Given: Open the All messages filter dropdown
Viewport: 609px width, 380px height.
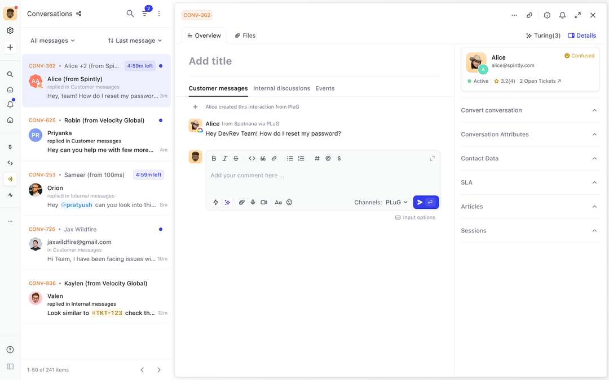Looking at the screenshot, I should click(x=52, y=41).
